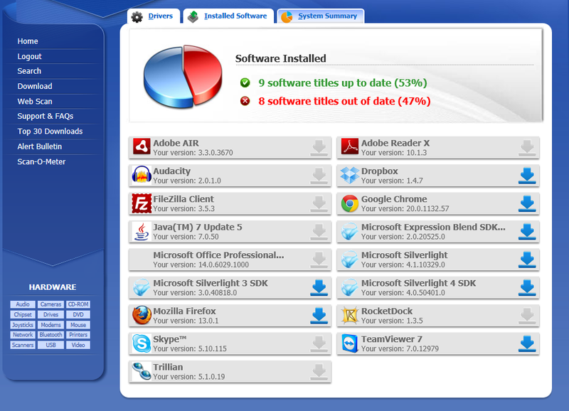This screenshot has height=411, width=569.
Task: Select the Mouse hardware category
Action: [78, 325]
